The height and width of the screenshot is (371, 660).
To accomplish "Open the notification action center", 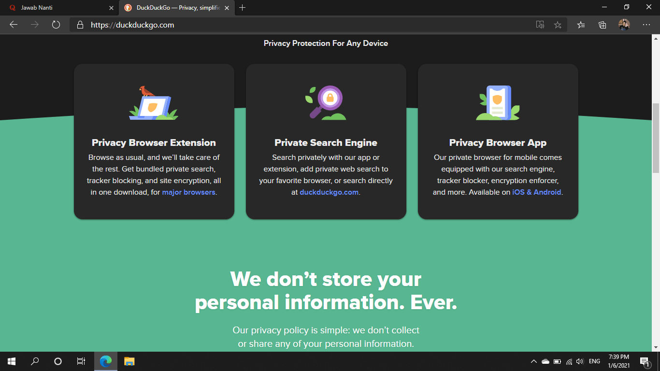I will point(645,361).
